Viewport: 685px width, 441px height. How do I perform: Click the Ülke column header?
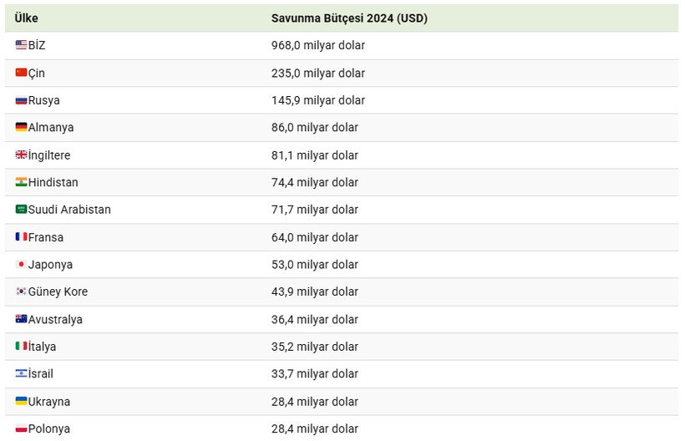click(26, 18)
